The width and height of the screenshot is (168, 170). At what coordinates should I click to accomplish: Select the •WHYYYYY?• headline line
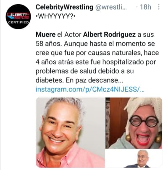click(55, 16)
